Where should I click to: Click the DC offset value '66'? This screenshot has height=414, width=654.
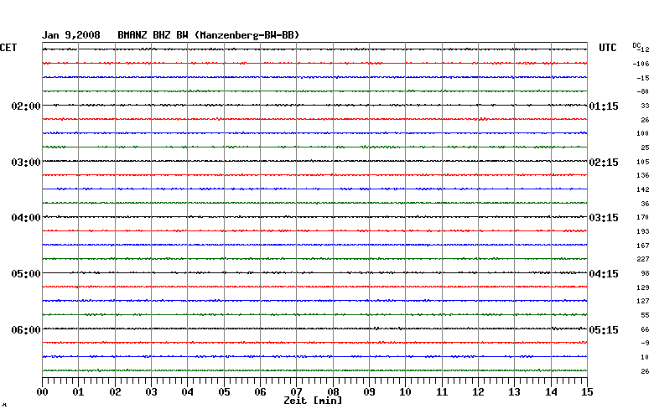[x=646, y=330]
